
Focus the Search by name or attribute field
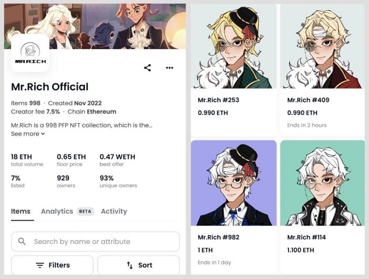pos(95,242)
